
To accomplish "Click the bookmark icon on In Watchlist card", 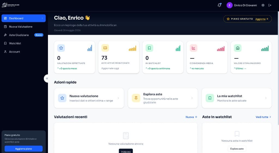I will [149, 48].
